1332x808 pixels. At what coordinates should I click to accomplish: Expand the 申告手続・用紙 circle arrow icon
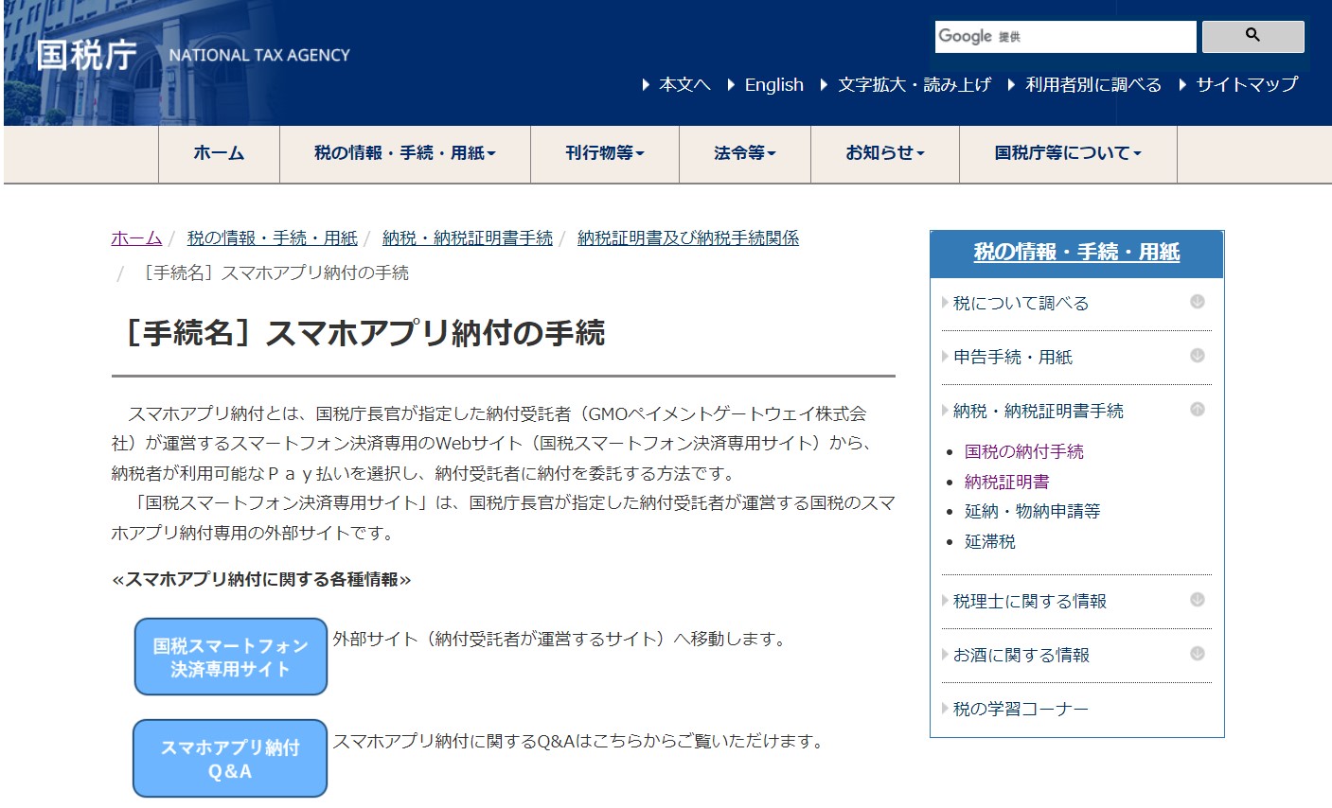[x=1197, y=356]
